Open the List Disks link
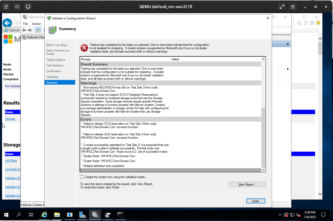Viewport: 333px width, 221px height. [11, 160]
